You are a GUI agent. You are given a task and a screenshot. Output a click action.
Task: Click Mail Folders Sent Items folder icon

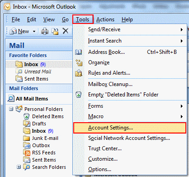(x=27, y=160)
